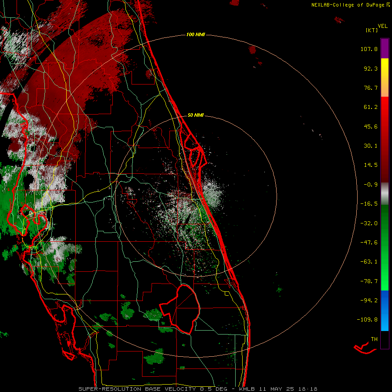Click the purple segment of the color bar
Screen dimensions: 392x392
point(385,49)
